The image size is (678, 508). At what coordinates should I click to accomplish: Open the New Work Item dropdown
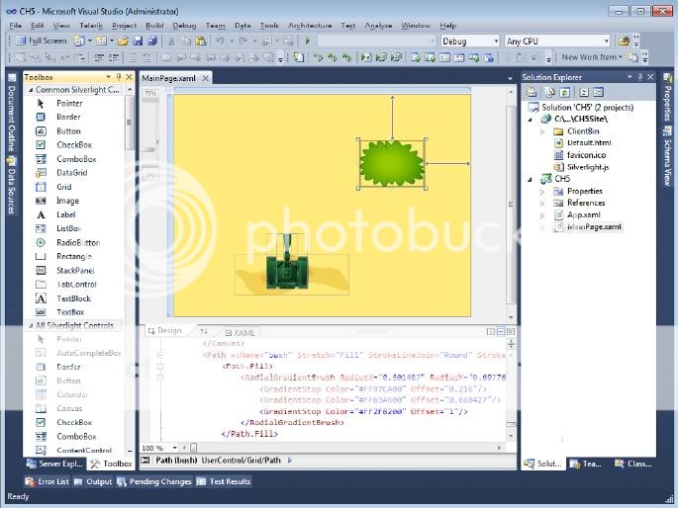click(x=592, y=57)
